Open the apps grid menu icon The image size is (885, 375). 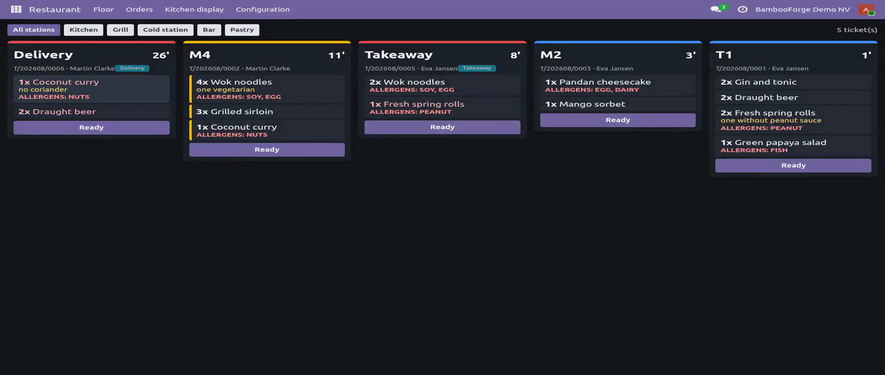pyautogui.click(x=16, y=9)
